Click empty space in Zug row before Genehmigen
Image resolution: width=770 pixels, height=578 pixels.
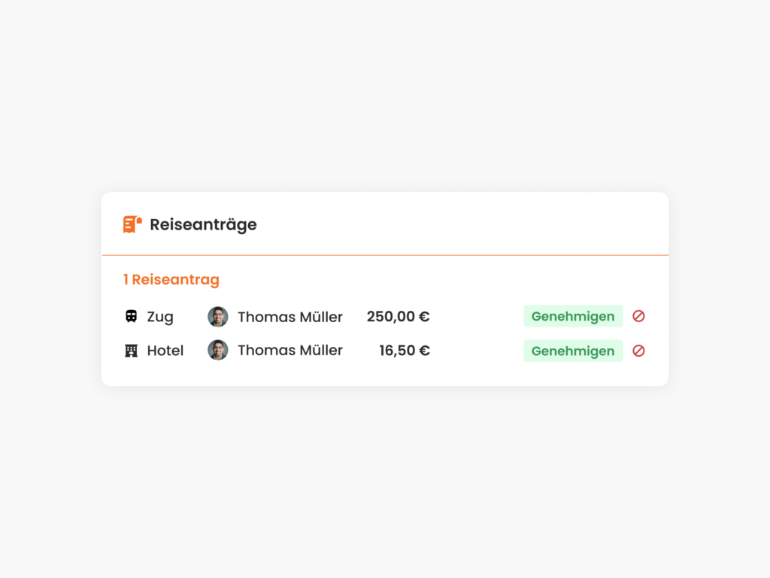476,316
